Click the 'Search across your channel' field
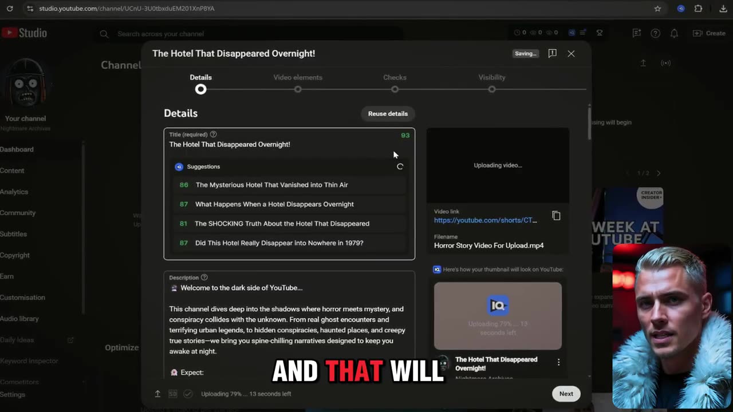The width and height of the screenshot is (733, 412). pyautogui.click(x=249, y=34)
